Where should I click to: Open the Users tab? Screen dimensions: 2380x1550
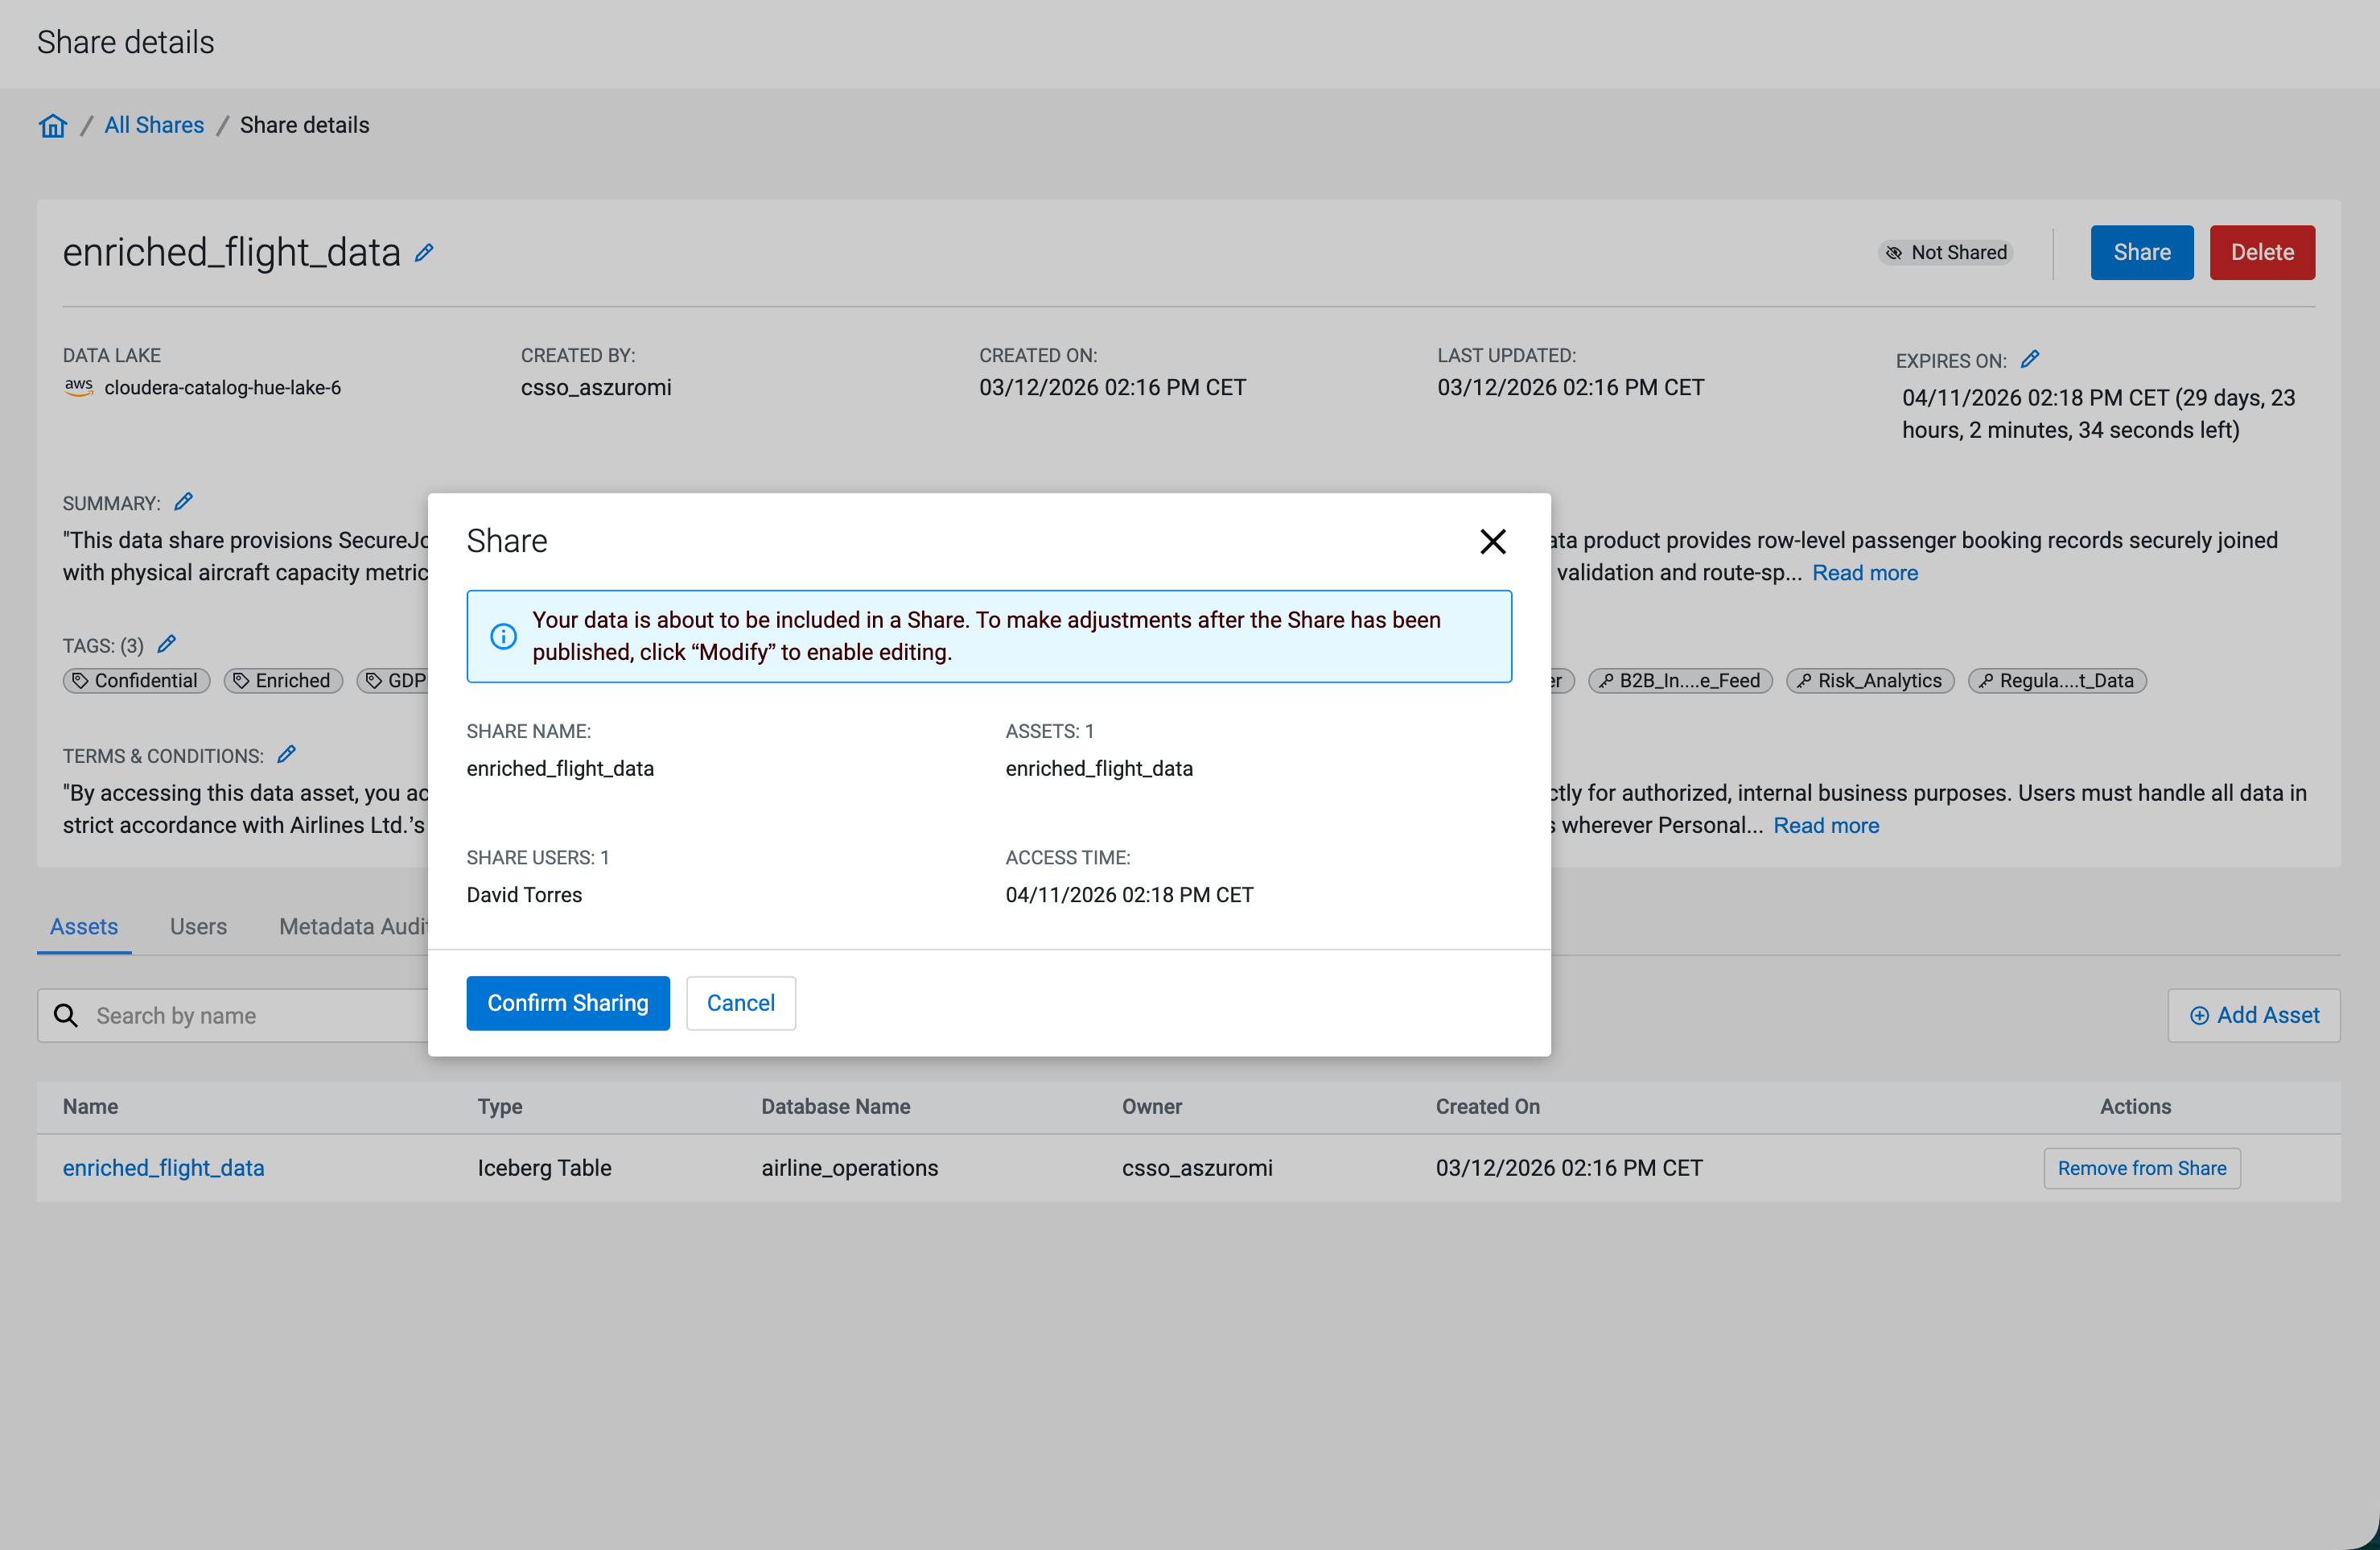(x=198, y=926)
